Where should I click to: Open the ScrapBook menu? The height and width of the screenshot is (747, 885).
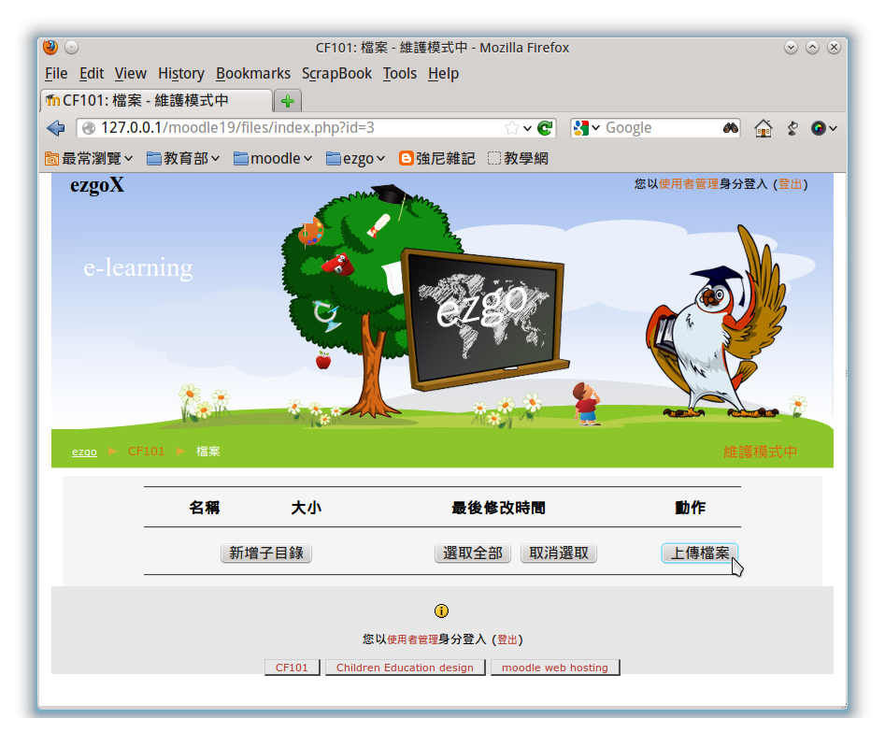336,74
